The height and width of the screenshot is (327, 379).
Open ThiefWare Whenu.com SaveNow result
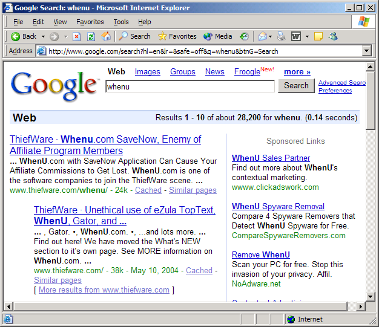(105, 145)
